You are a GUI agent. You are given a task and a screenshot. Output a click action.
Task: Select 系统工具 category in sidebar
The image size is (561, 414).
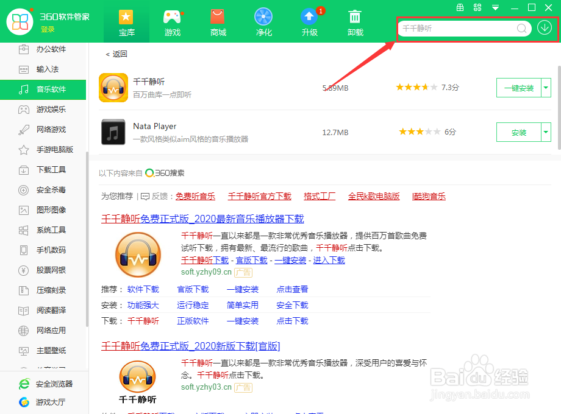[43, 230]
